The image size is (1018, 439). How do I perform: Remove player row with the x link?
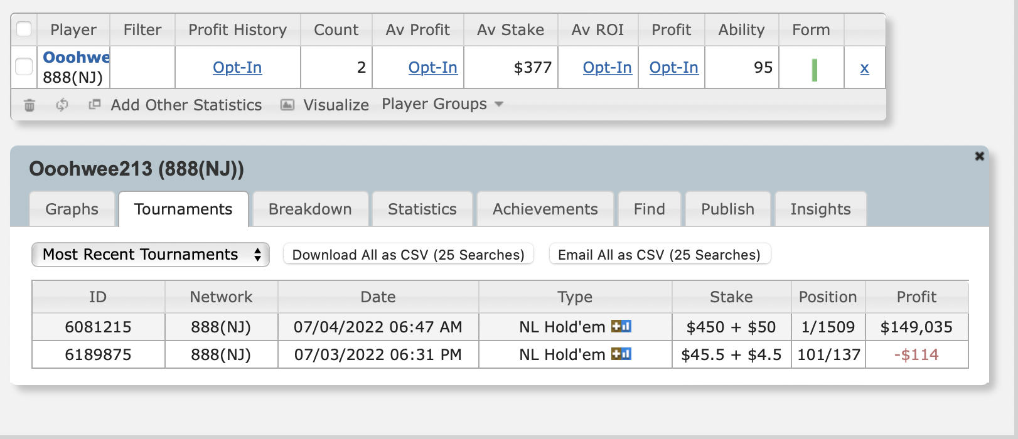pos(864,68)
